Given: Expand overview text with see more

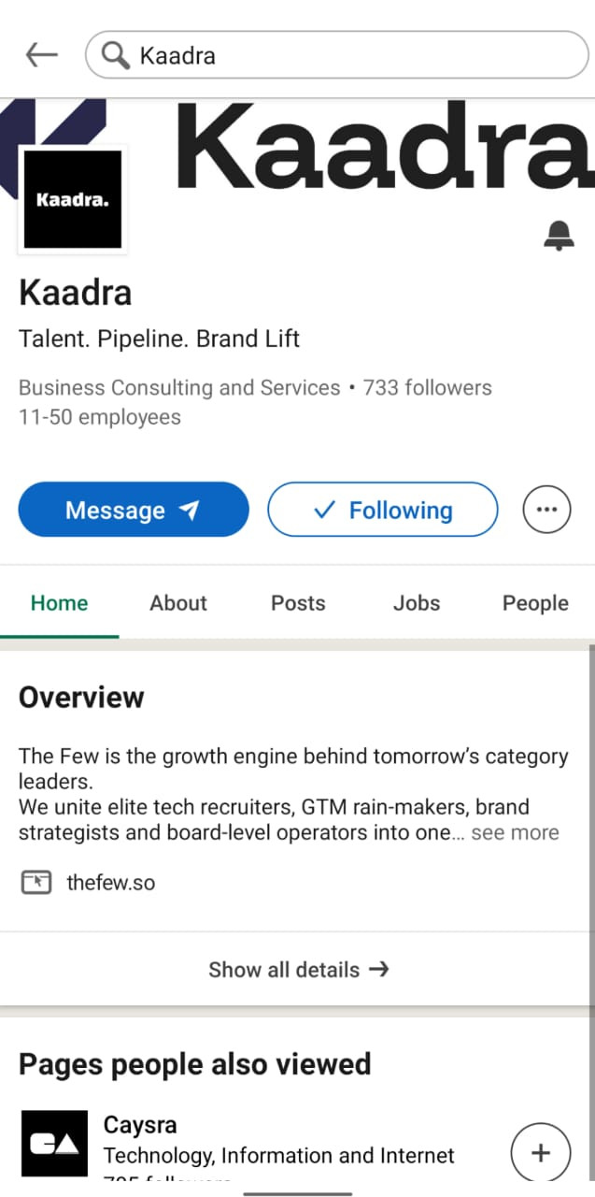Looking at the screenshot, I should click(515, 832).
